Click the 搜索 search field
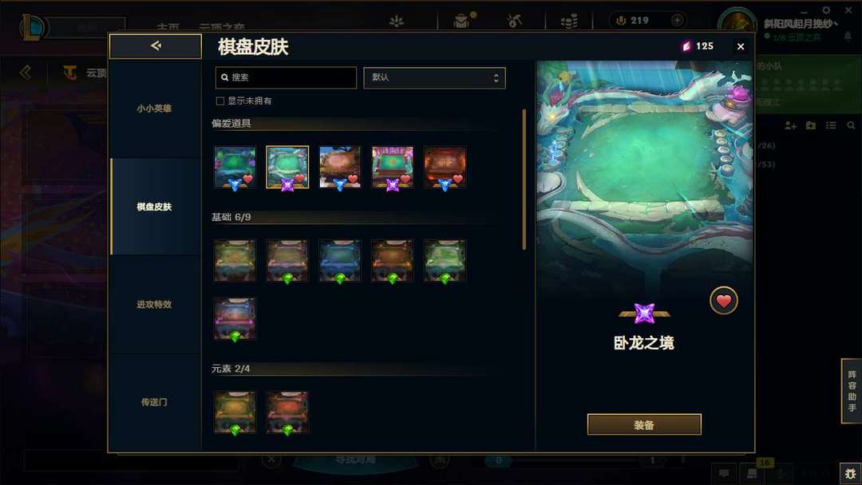Viewport: 862px width, 485px height. coord(286,78)
